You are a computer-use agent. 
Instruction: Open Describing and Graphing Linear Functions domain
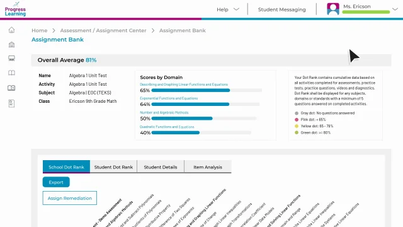coord(184,84)
